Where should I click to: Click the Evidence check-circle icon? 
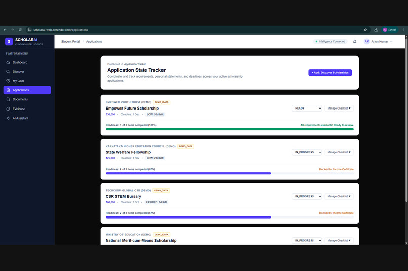tap(8, 109)
